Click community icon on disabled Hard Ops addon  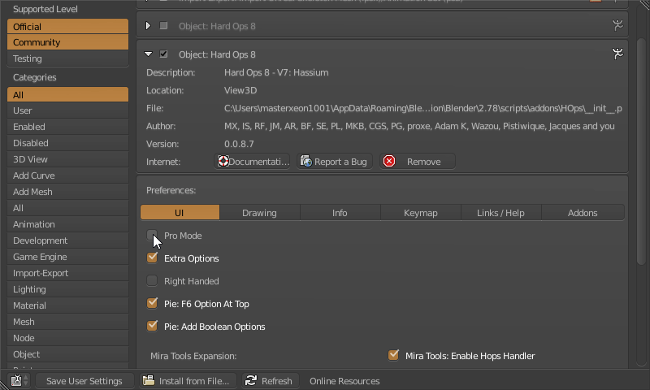pos(617,26)
